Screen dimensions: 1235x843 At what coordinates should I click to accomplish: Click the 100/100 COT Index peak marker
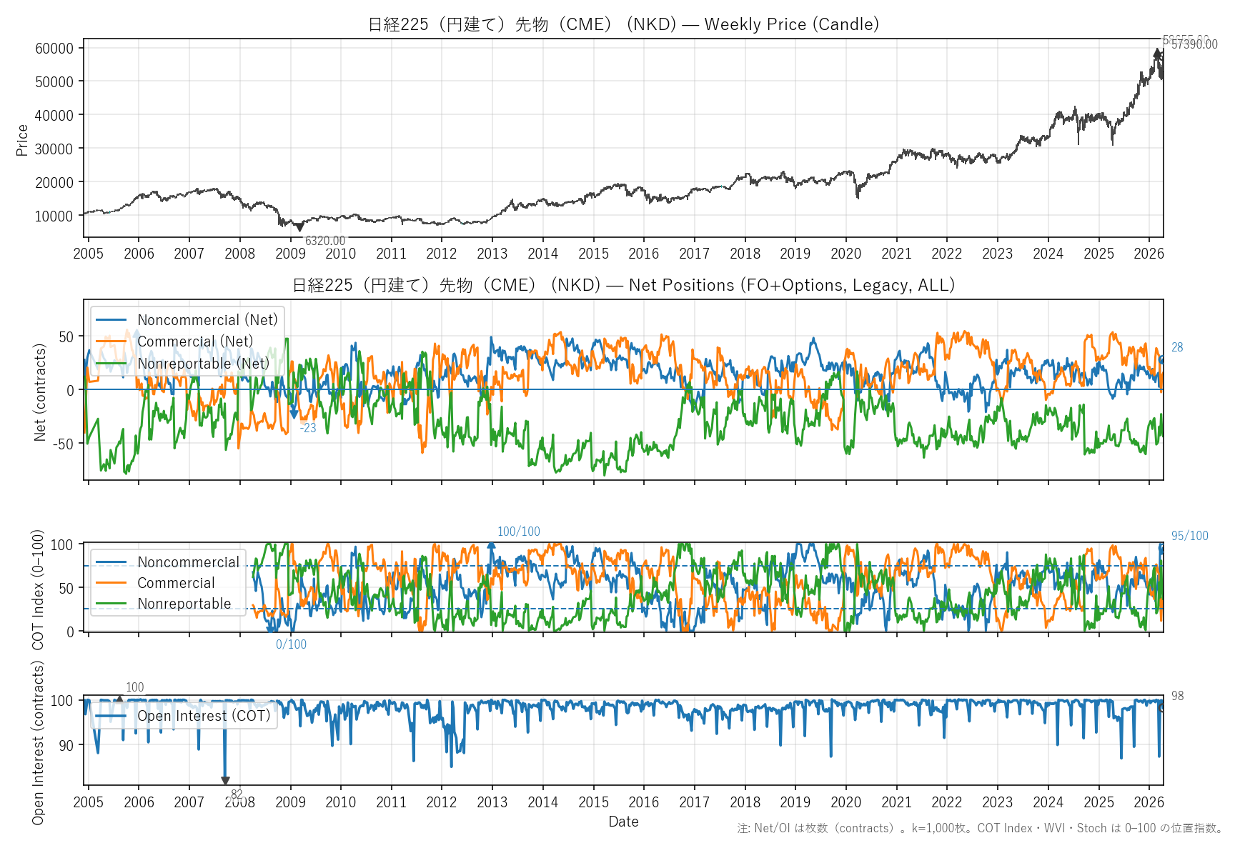[x=491, y=546]
